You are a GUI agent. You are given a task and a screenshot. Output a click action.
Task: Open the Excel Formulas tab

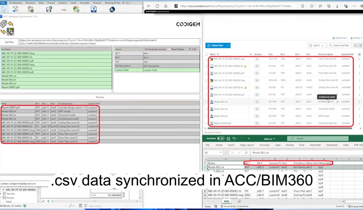(x=264, y=145)
